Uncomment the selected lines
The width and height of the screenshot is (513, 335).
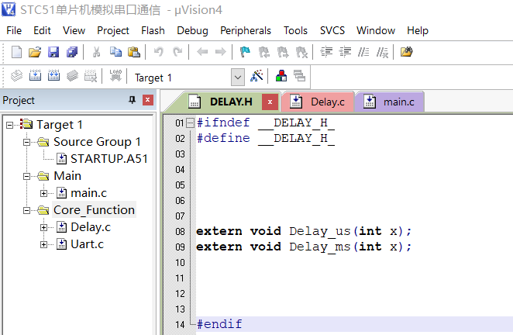(382, 52)
